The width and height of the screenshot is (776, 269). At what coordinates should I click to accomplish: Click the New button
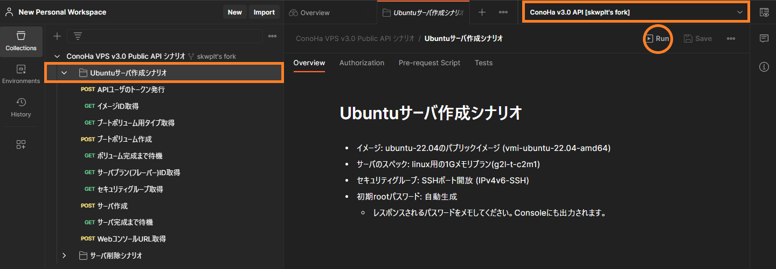click(235, 12)
